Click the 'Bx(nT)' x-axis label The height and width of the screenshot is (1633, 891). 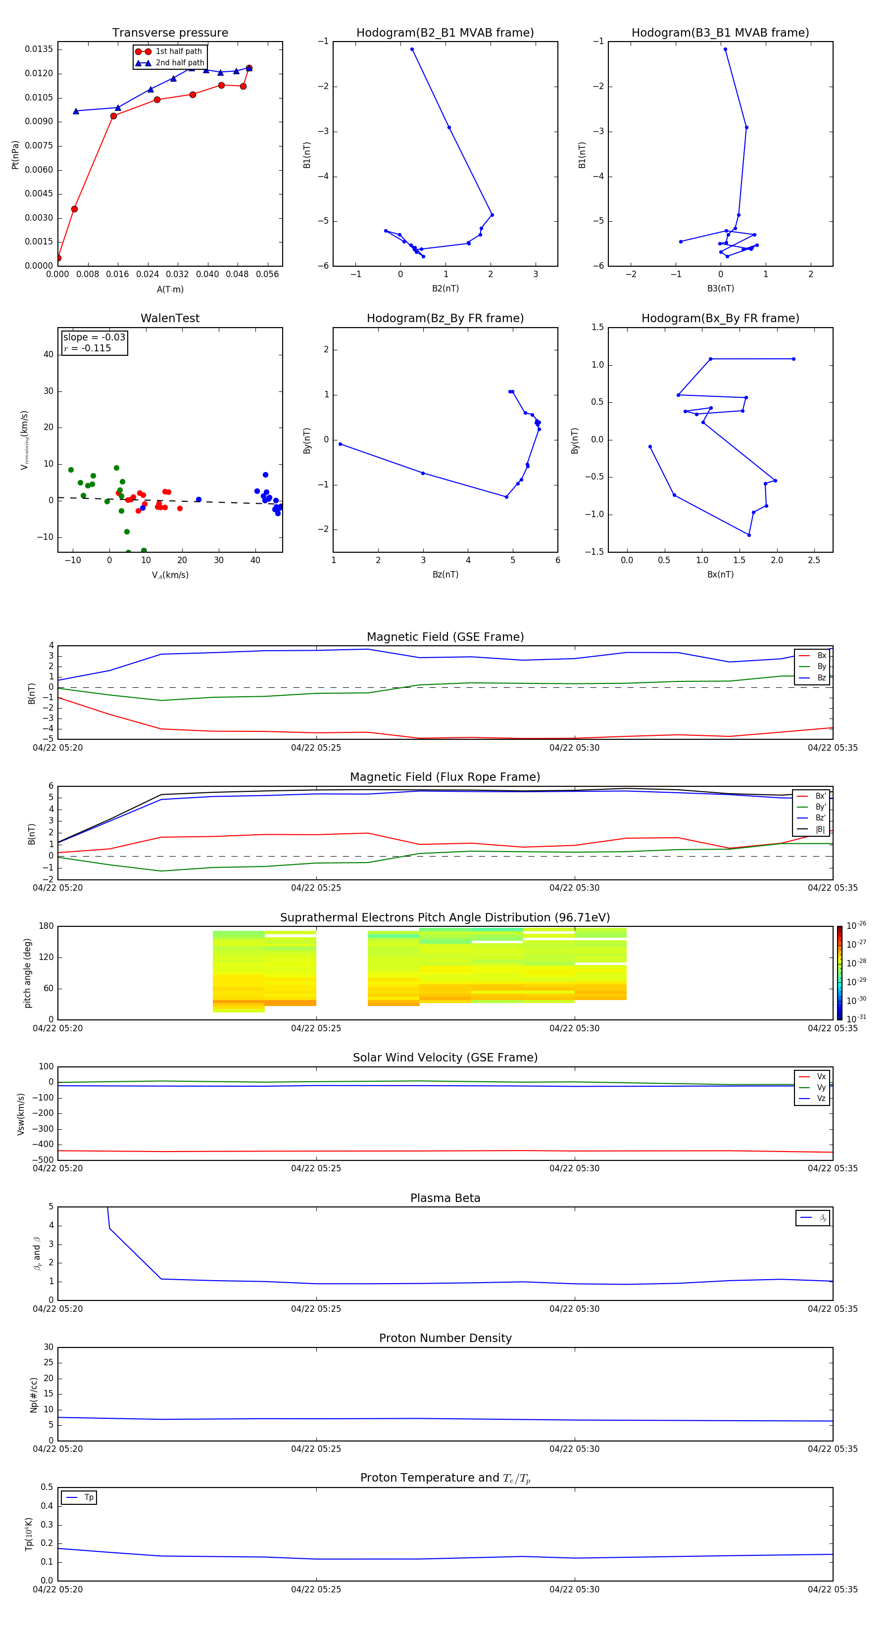point(720,575)
